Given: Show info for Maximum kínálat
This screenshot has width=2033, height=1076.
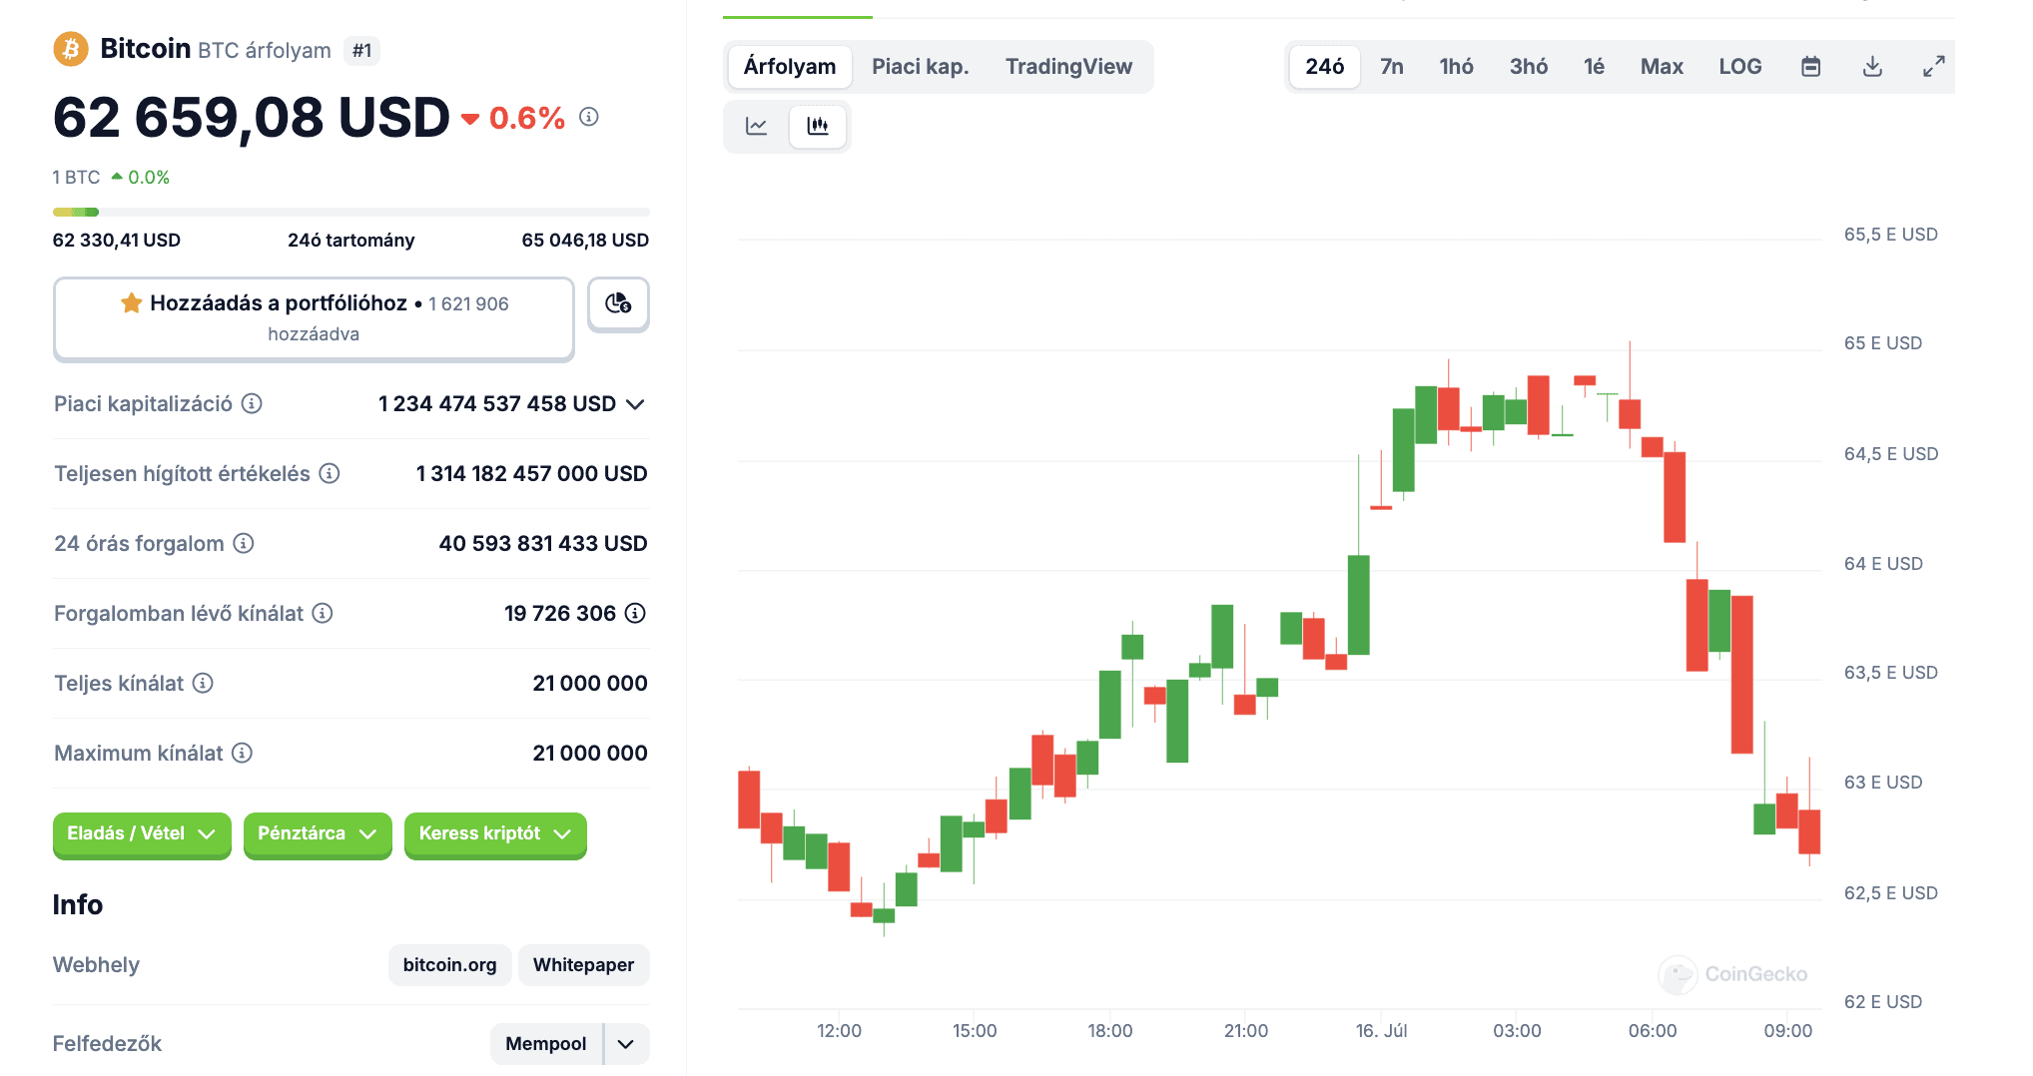Looking at the screenshot, I should point(242,753).
